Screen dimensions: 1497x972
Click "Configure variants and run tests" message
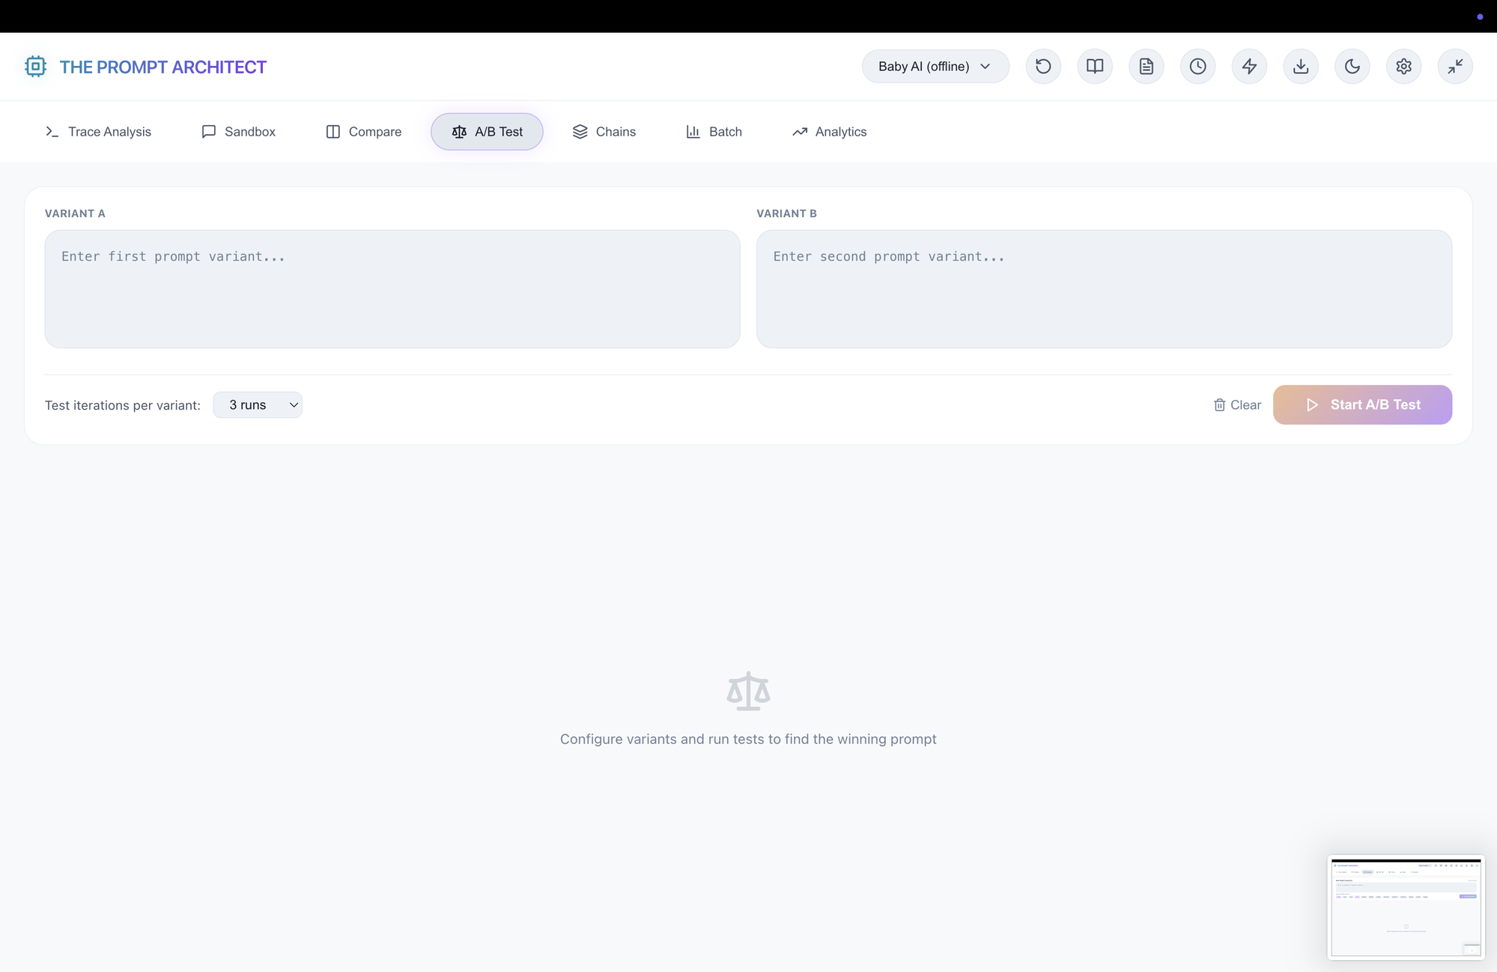click(748, 739)
